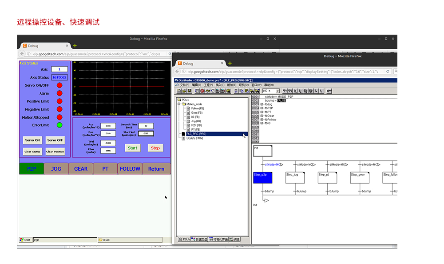Image resolution: width=444 pixels, height=264 pixels.
Task: Click green plus new-tab icon in front Firefox
Action: click(230, 63)
